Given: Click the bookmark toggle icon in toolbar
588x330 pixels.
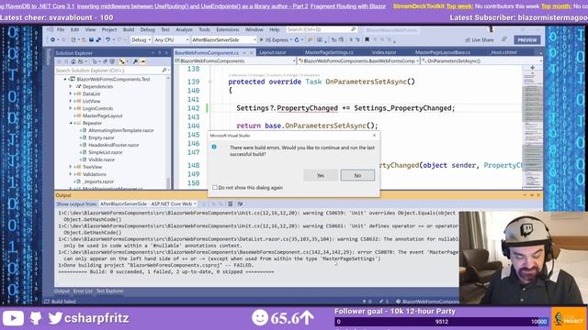Looking at the screenshot, I should [x=367, y=39].
